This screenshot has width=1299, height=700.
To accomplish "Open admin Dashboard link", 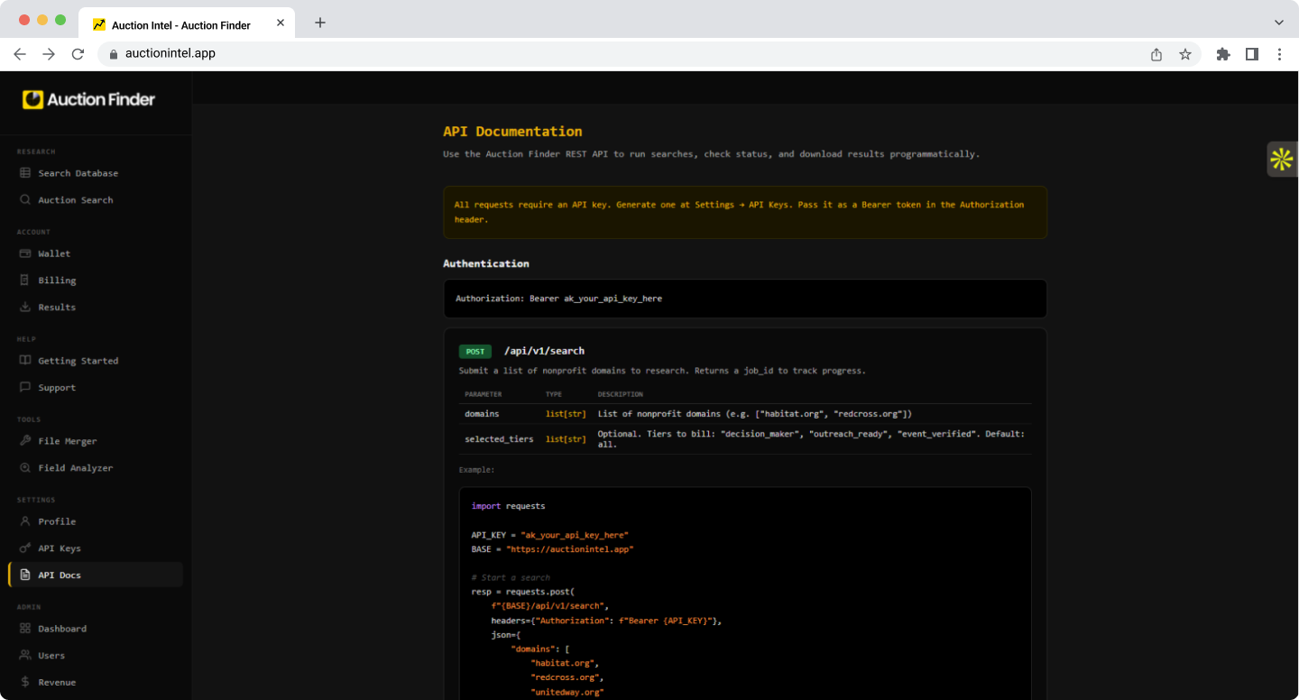I will (62, 629).
